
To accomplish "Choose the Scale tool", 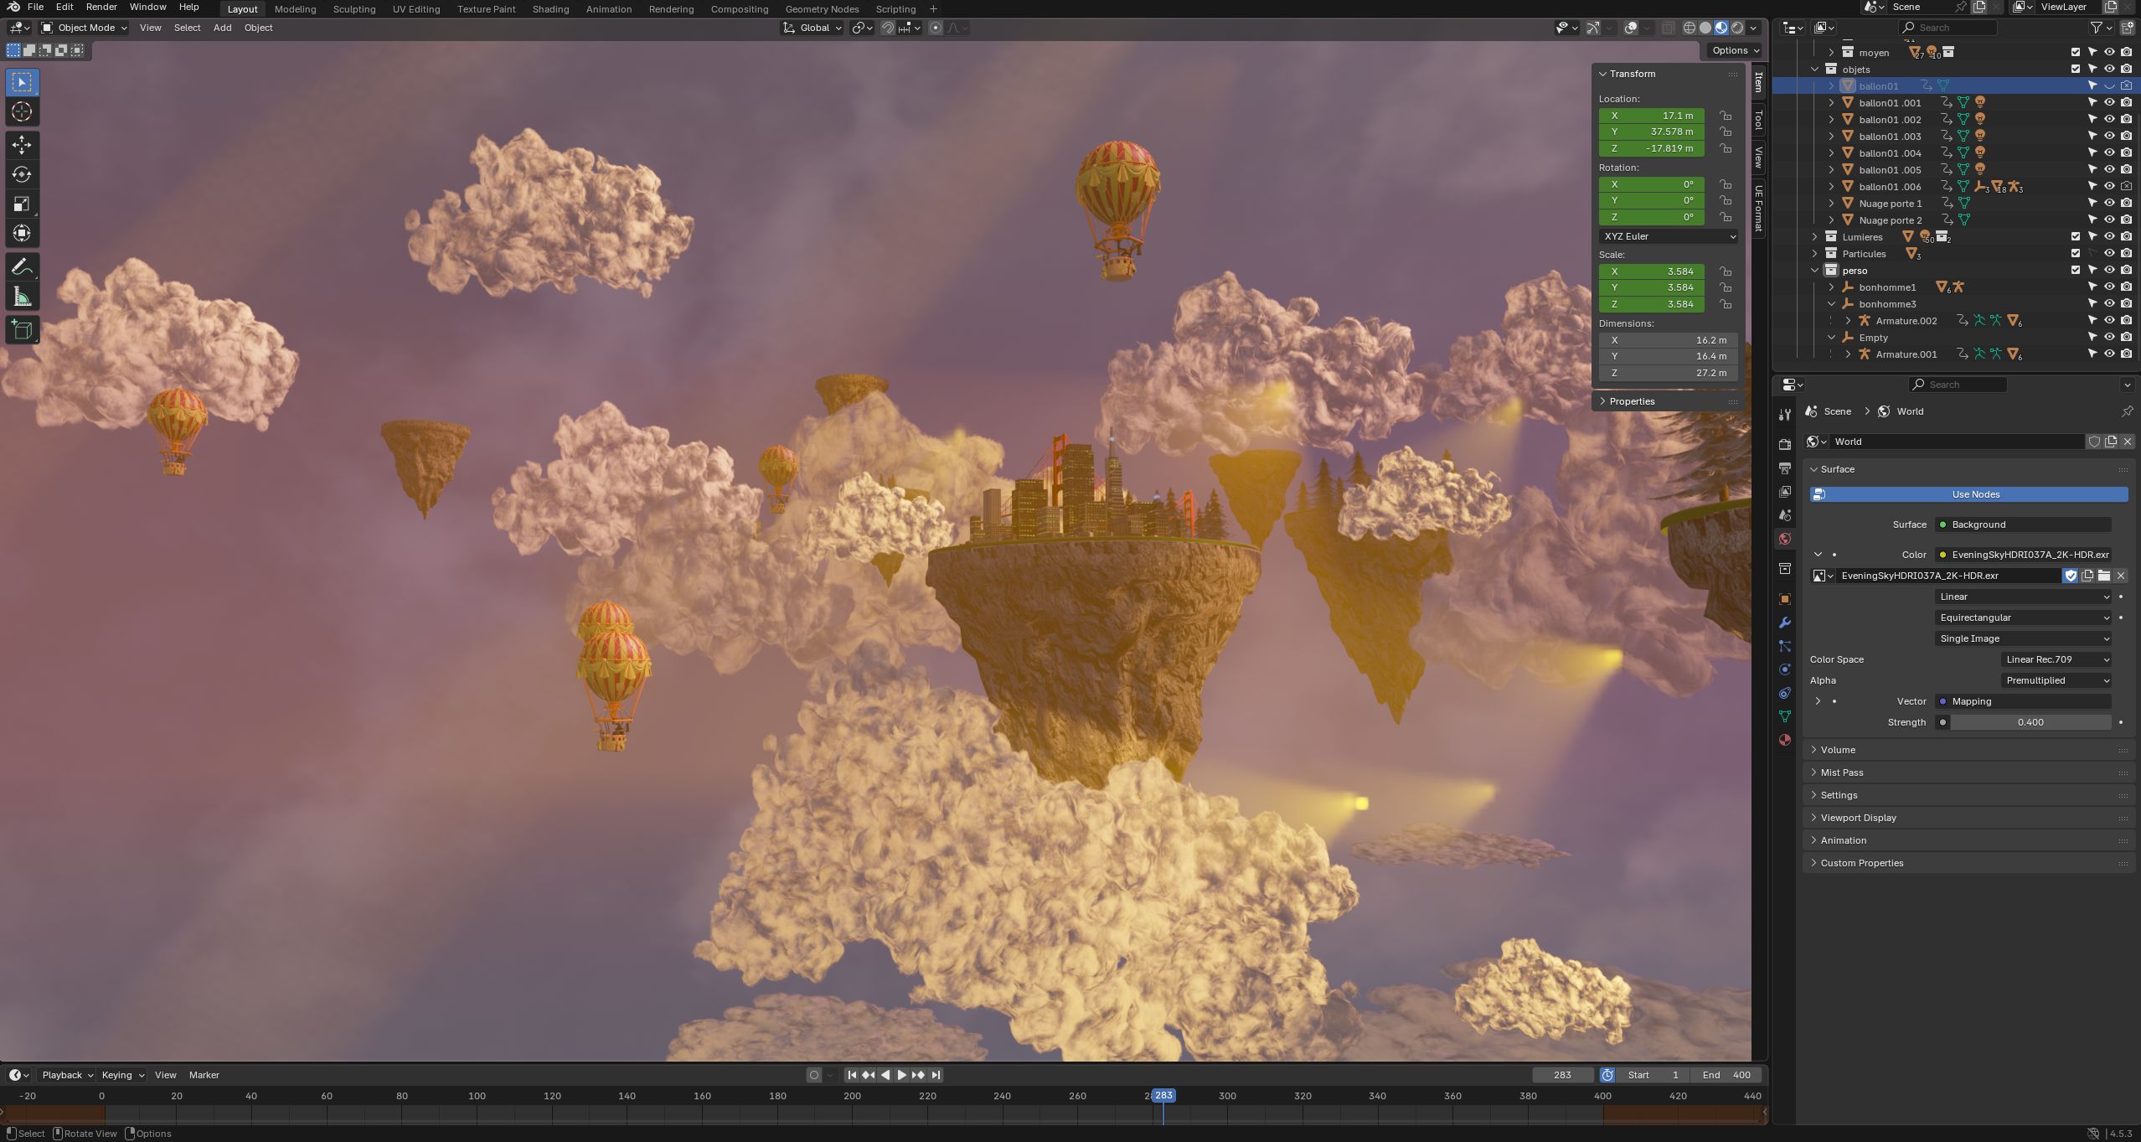I will click(x=22, y=204).
